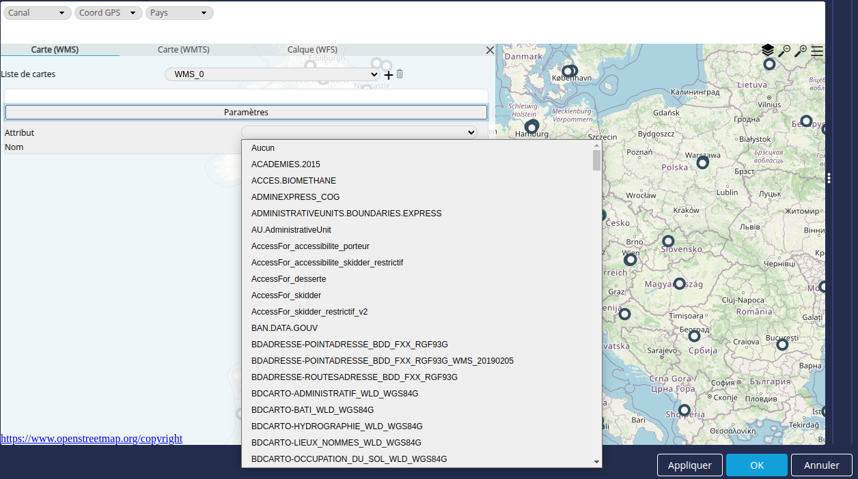The height and width of the screenshot is (479, 858).
Task: Choose ACADEMIES.2015 from the list
Action: click(x=417, y=164)
